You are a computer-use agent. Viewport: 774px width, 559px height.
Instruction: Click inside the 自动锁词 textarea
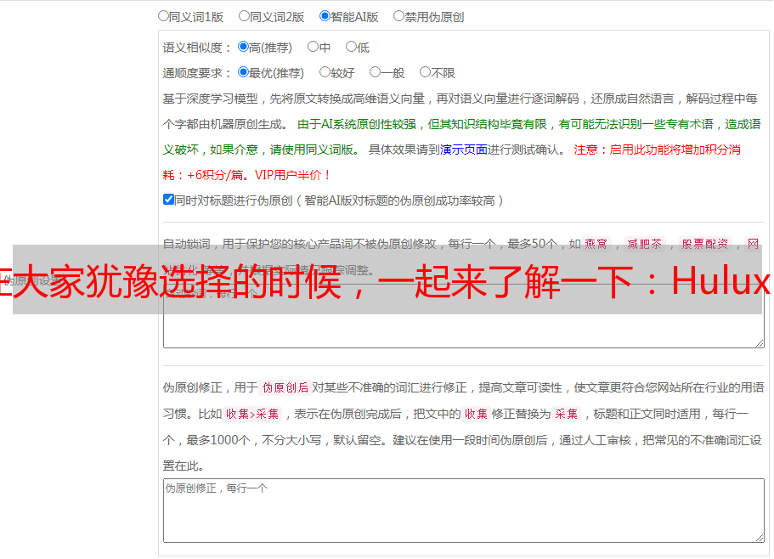pos(464,316)
